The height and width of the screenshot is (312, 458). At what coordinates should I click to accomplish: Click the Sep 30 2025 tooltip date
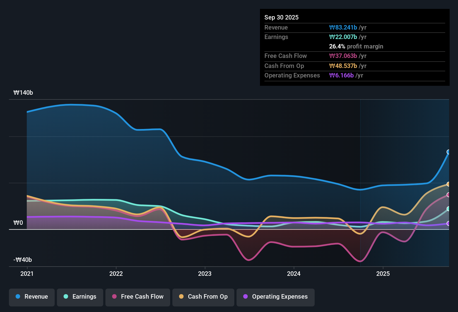click(x=281, y=17)
